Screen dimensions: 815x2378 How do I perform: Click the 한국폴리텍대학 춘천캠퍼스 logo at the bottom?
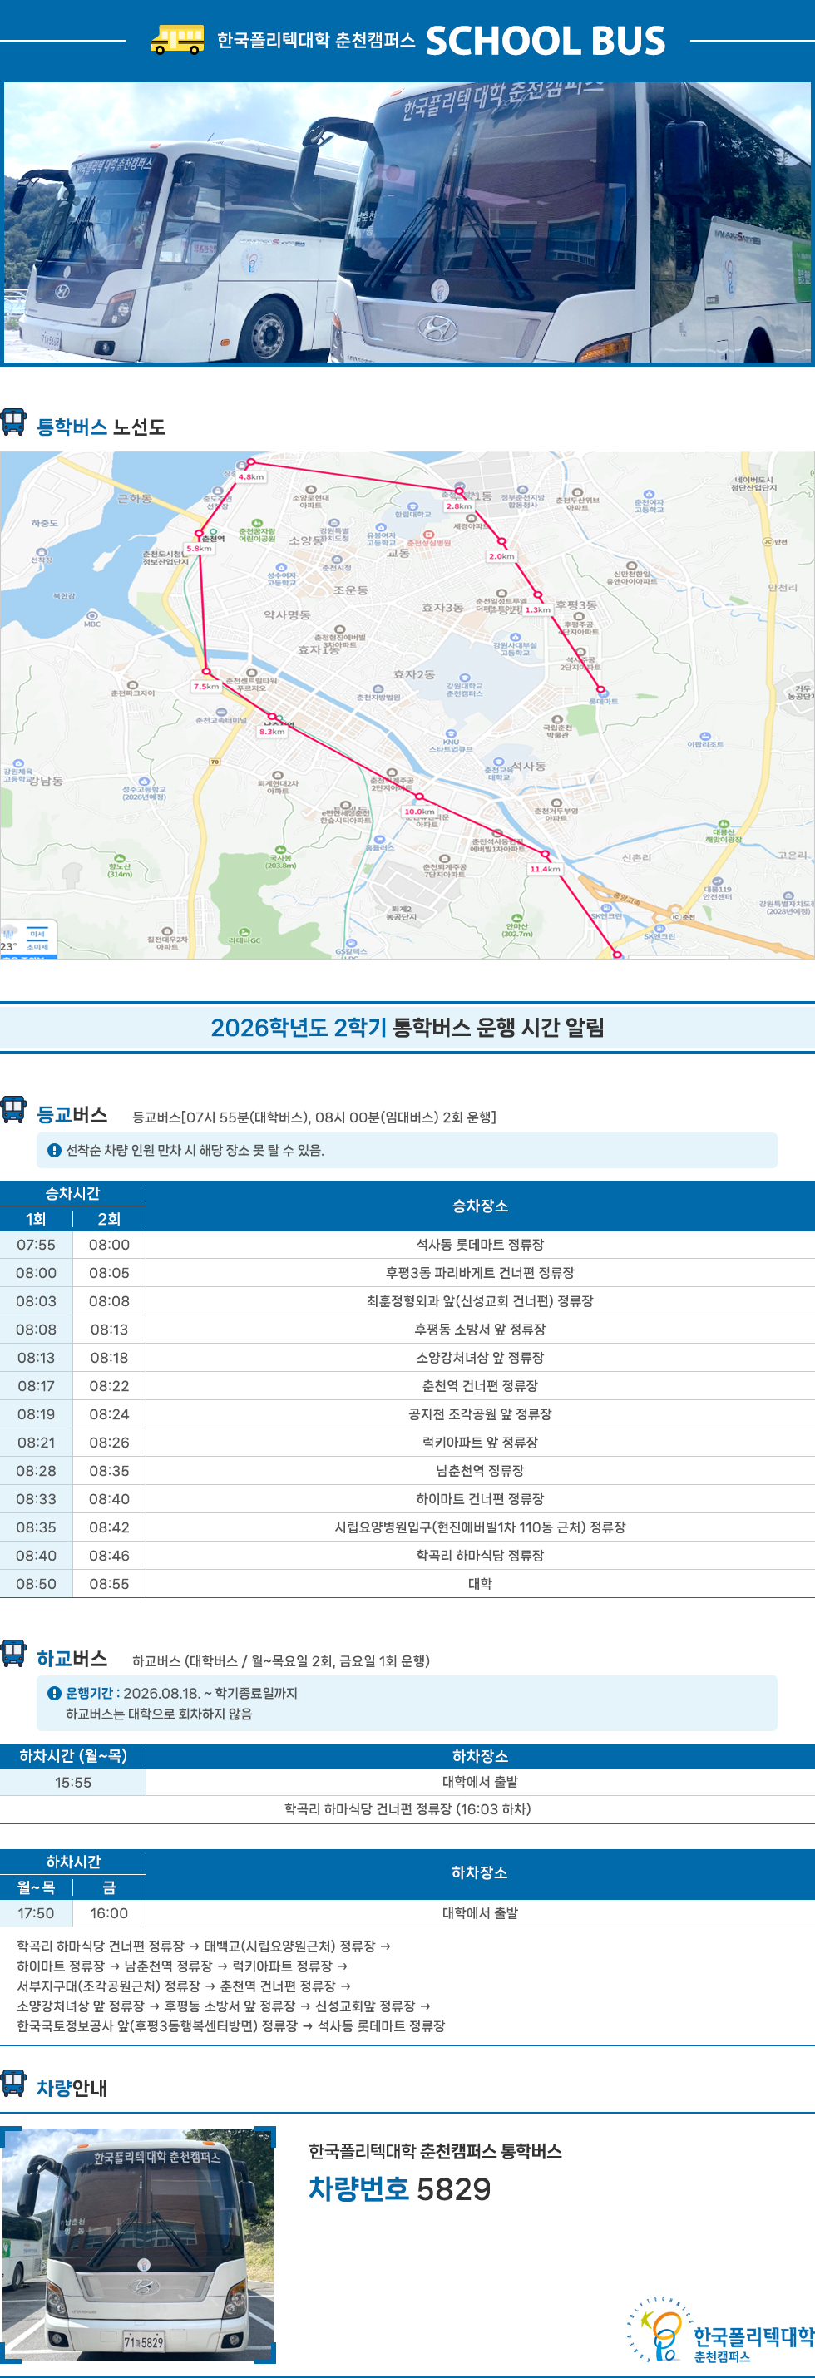tap(720, 2331)
